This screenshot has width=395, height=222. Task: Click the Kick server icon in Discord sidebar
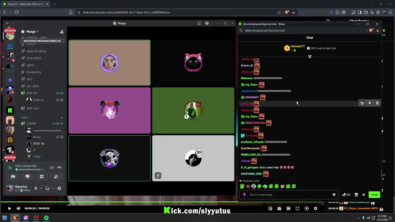point(10,110)
